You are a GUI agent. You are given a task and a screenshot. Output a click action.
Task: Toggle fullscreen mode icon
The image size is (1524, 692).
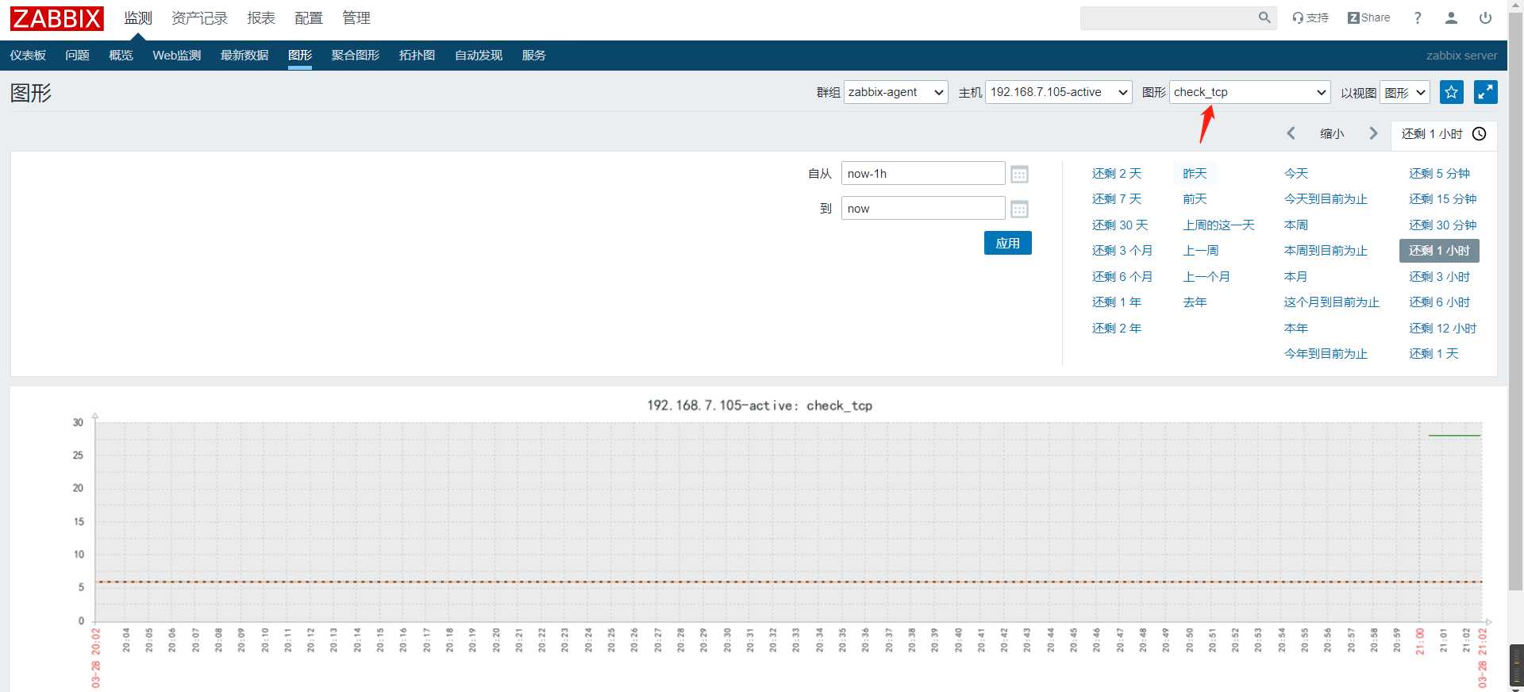1486,92
